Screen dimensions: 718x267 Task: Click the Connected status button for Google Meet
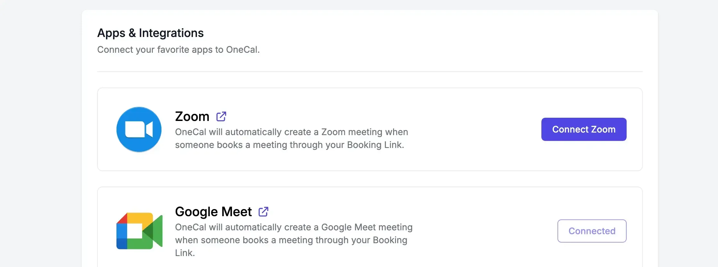coord(592,231)
